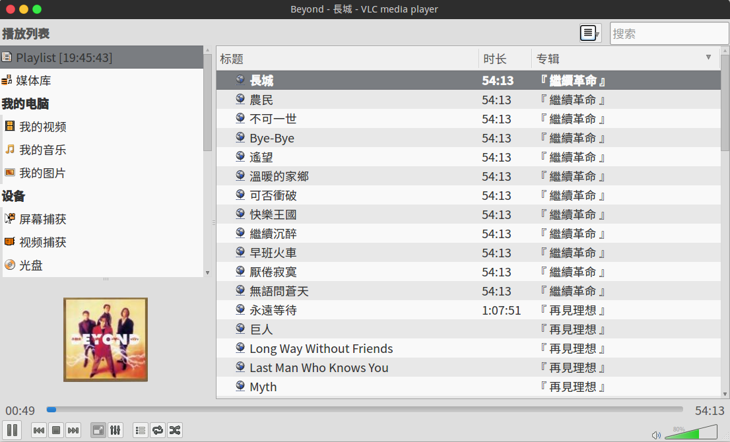Screen dimensions: 730x442
Task: Sort playlist by 标题 column header
Action: [232, 59]
